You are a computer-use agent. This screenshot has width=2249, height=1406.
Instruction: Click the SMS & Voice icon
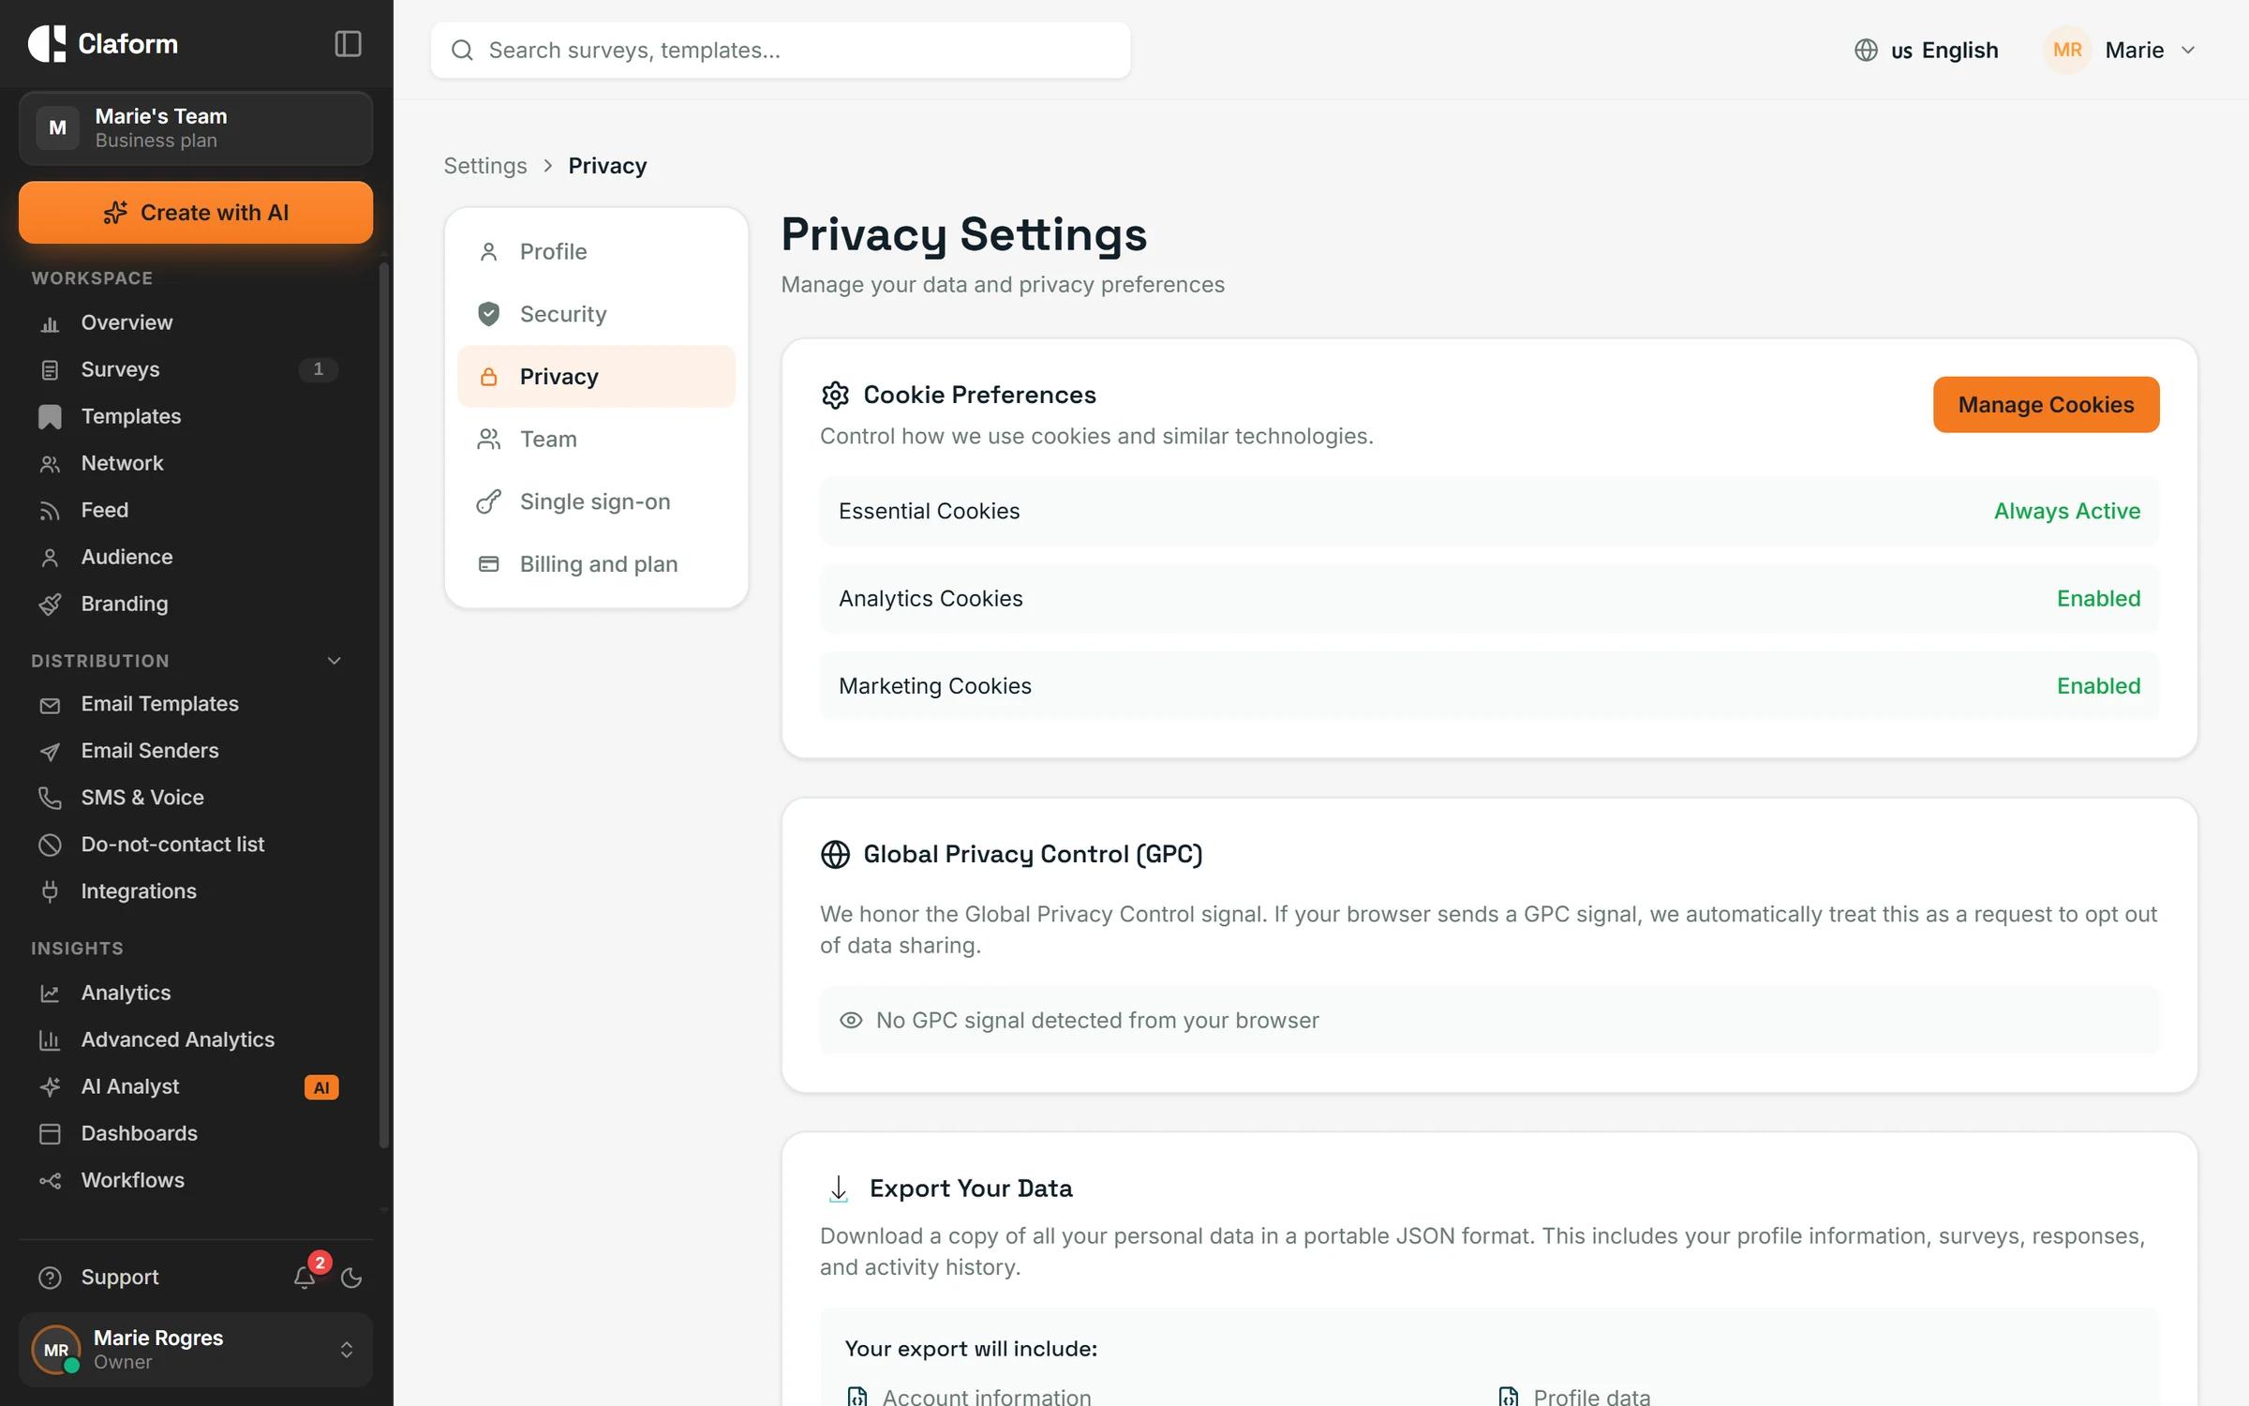50,799
